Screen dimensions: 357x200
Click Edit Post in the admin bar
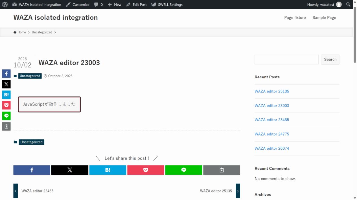(x=137, y=4)
